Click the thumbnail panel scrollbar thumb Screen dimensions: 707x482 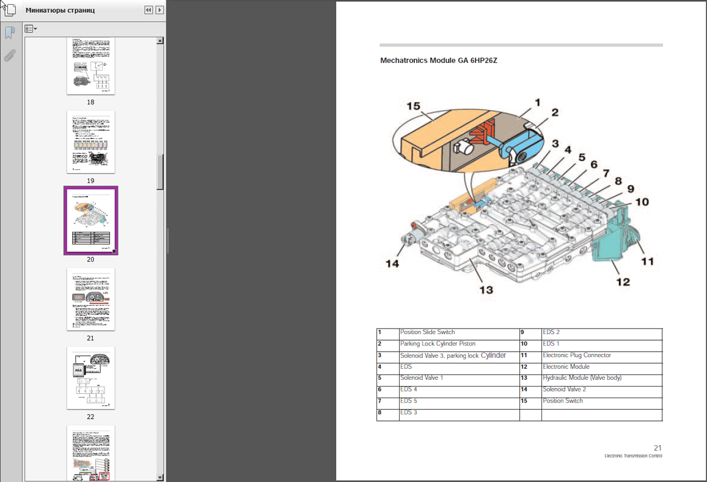[160, 171]
